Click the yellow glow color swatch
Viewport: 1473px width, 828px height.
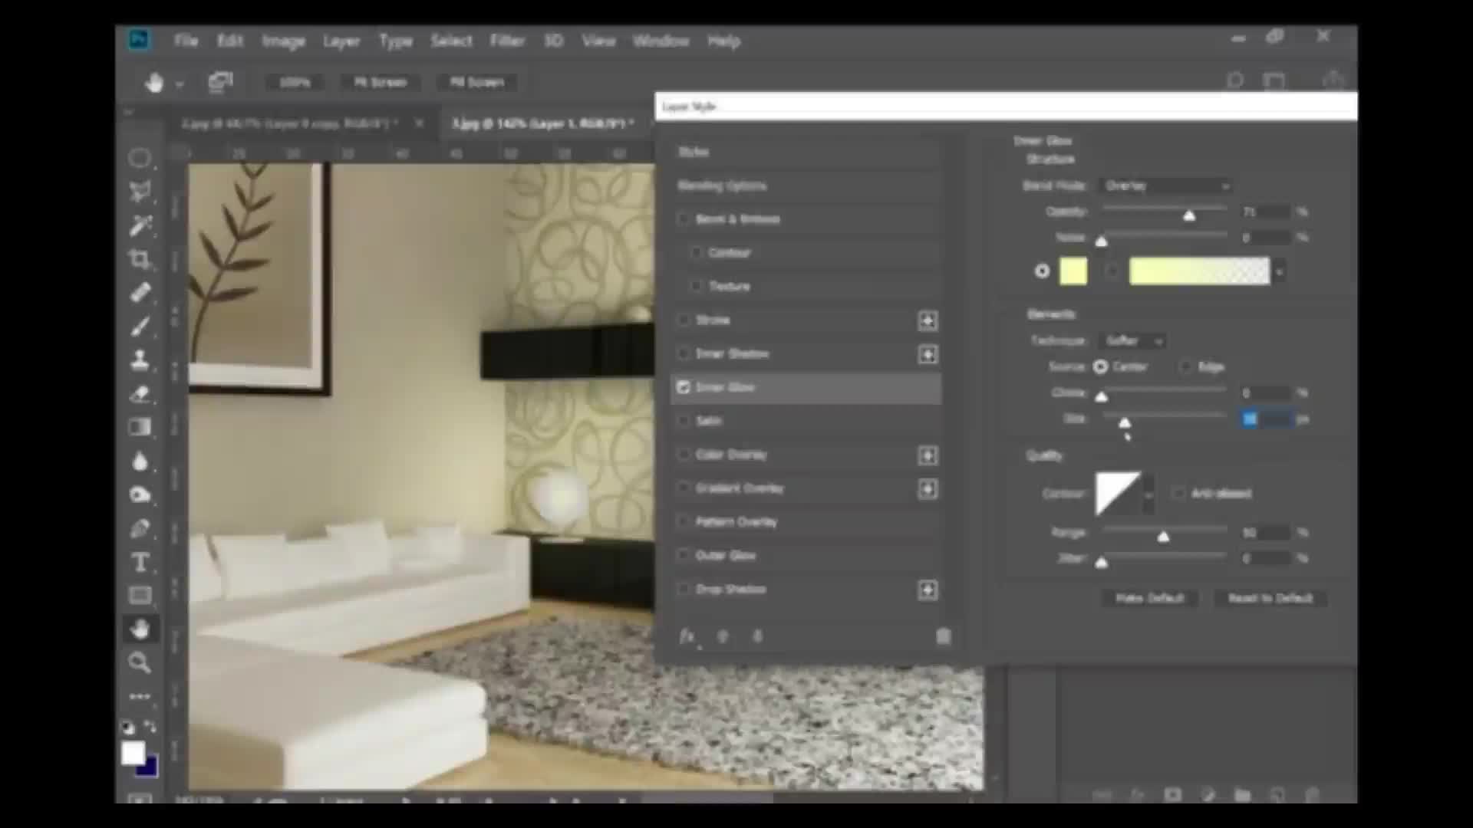click(x=1073, y=271)
